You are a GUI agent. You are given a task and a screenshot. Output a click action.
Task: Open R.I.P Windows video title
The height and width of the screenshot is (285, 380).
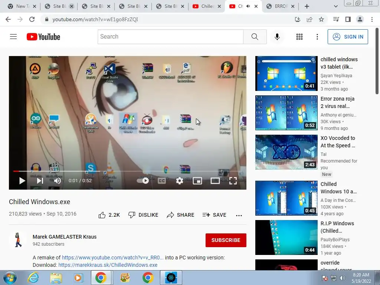[x=337, y=227]
